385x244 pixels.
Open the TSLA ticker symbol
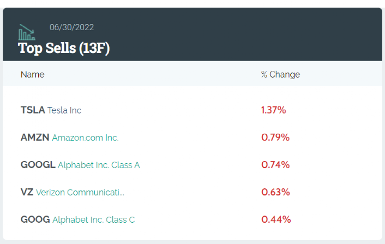(33, 110)
